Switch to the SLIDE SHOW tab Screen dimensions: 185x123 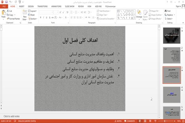(70, 6)
